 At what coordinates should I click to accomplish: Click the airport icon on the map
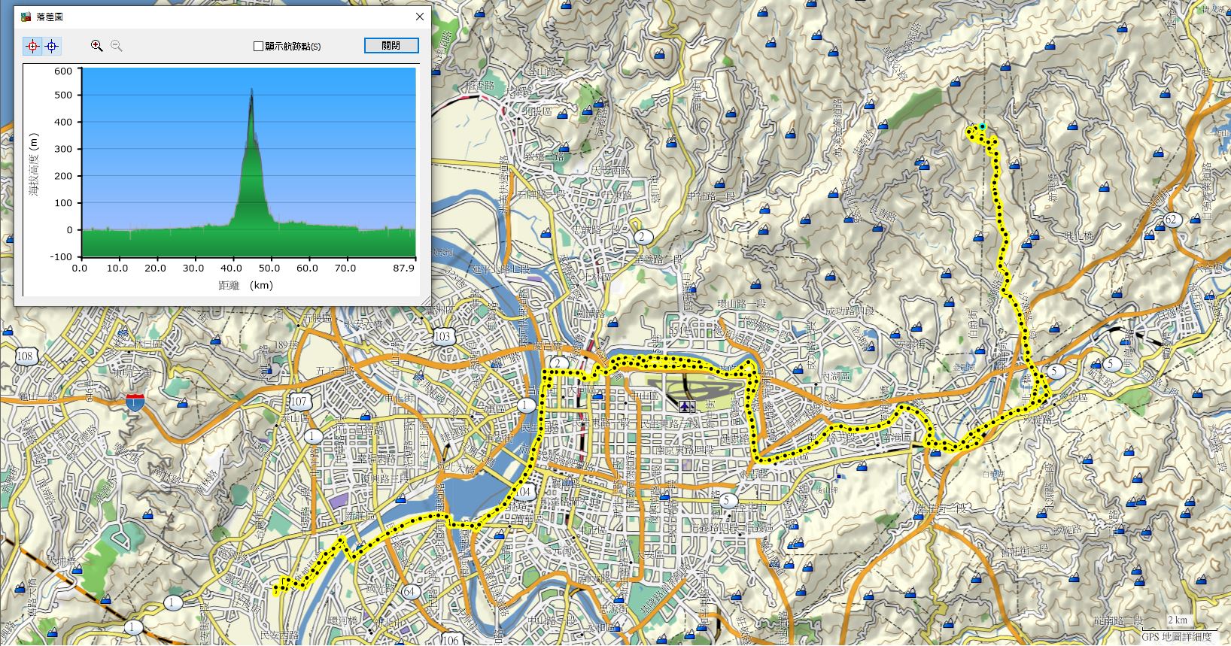tap(685, 406)
